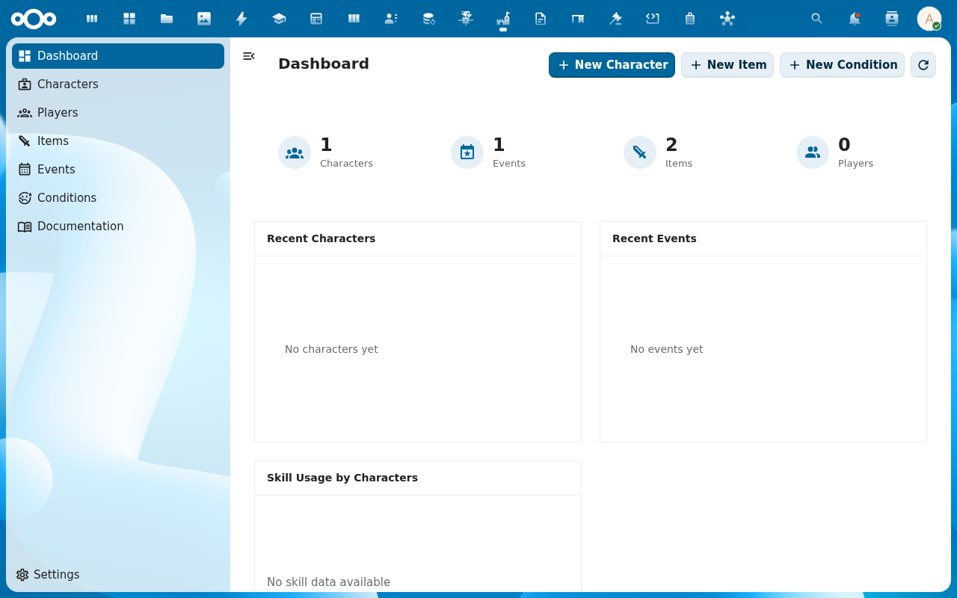Go to Events in the sidebar

118,170
